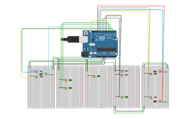Select the blue LED on the rightmost breadboard

(x=155, y=71)
